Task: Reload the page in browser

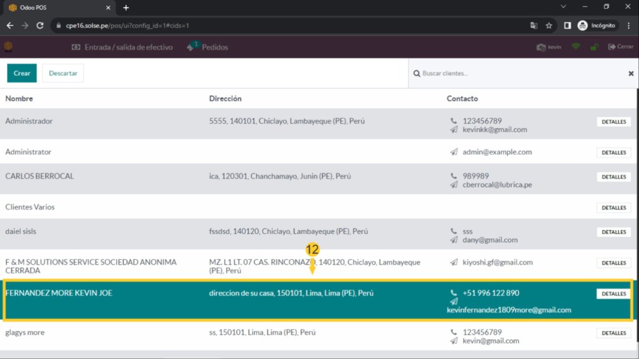Action: coord(40,26)
